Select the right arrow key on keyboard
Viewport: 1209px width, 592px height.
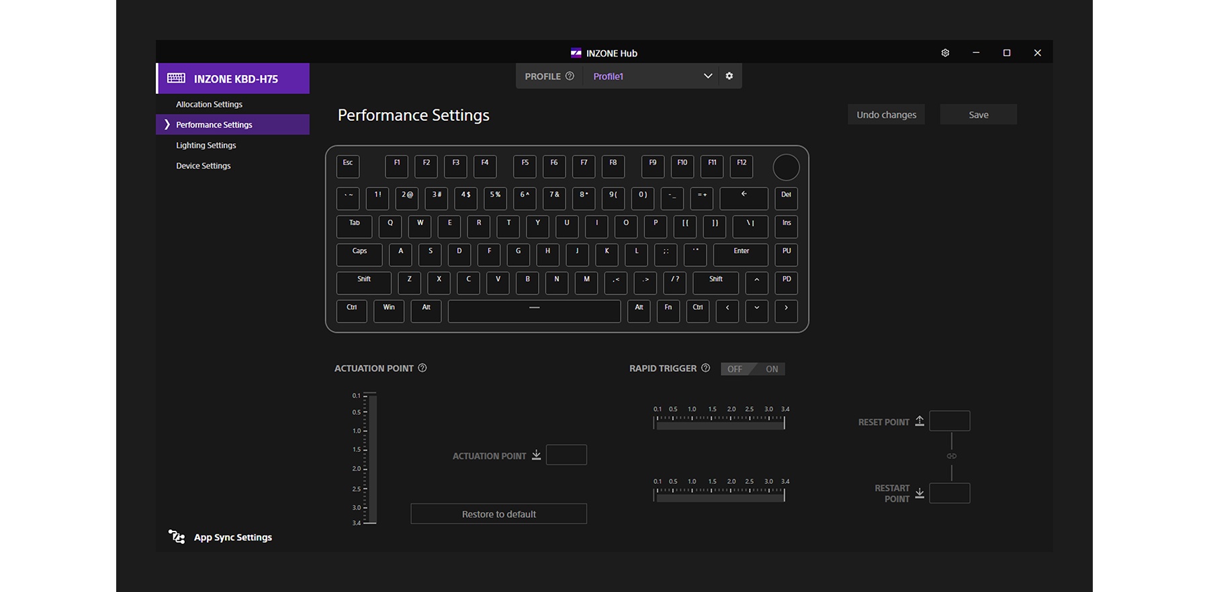(x=786, y=311)
